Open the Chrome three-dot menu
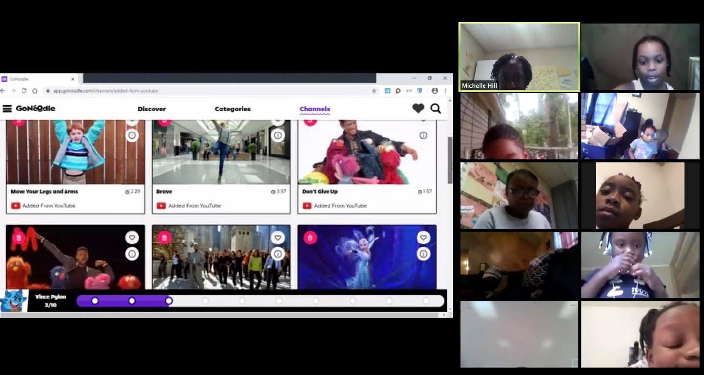Viewport: 704px width, 375px height. [445, 91]
